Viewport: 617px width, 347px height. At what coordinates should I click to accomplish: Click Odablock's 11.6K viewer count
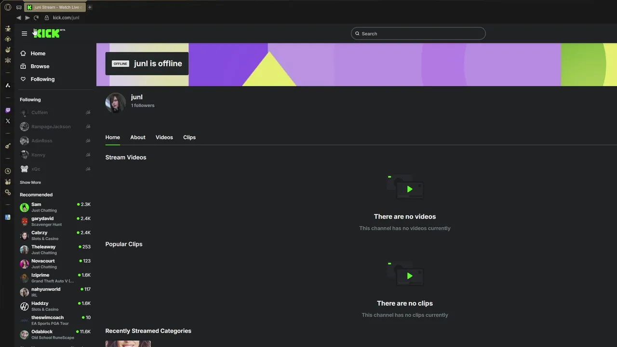coord(83,332)
